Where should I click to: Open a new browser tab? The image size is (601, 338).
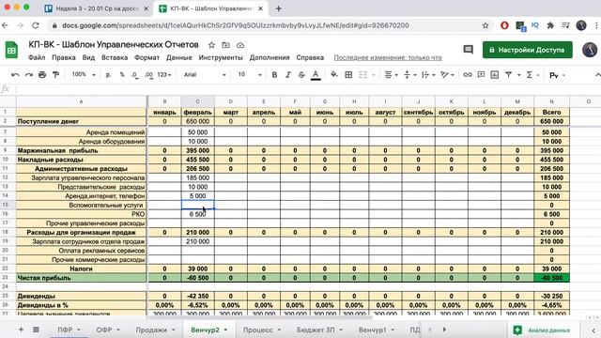(279, 8)
